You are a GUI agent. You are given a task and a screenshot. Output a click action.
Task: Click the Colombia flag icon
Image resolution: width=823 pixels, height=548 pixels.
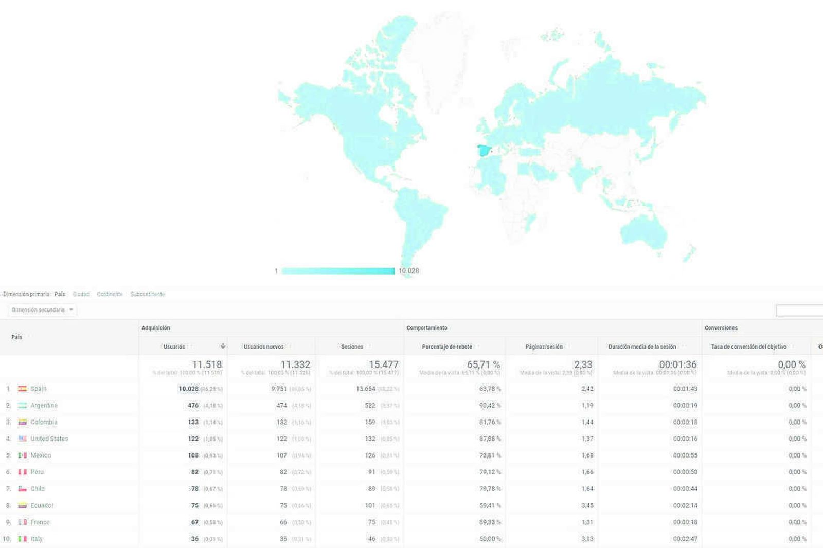(x=22, y=422)
